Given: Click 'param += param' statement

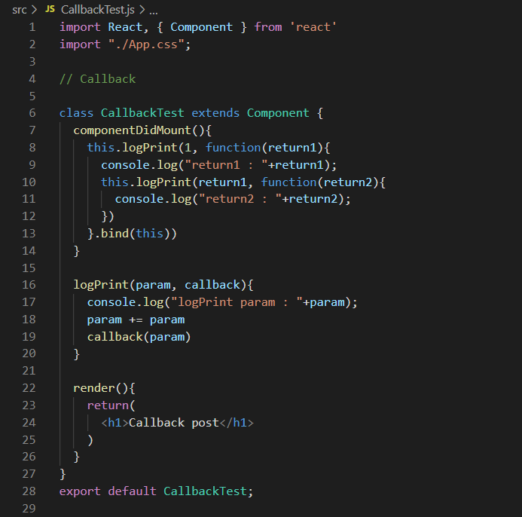Looking at the screenshot, I should pos(136,320).
